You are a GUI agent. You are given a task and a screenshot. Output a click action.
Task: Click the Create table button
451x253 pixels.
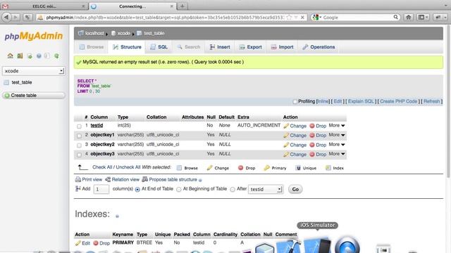33,96
